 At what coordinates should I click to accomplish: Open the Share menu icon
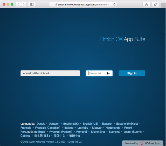[x=146, y=4]
